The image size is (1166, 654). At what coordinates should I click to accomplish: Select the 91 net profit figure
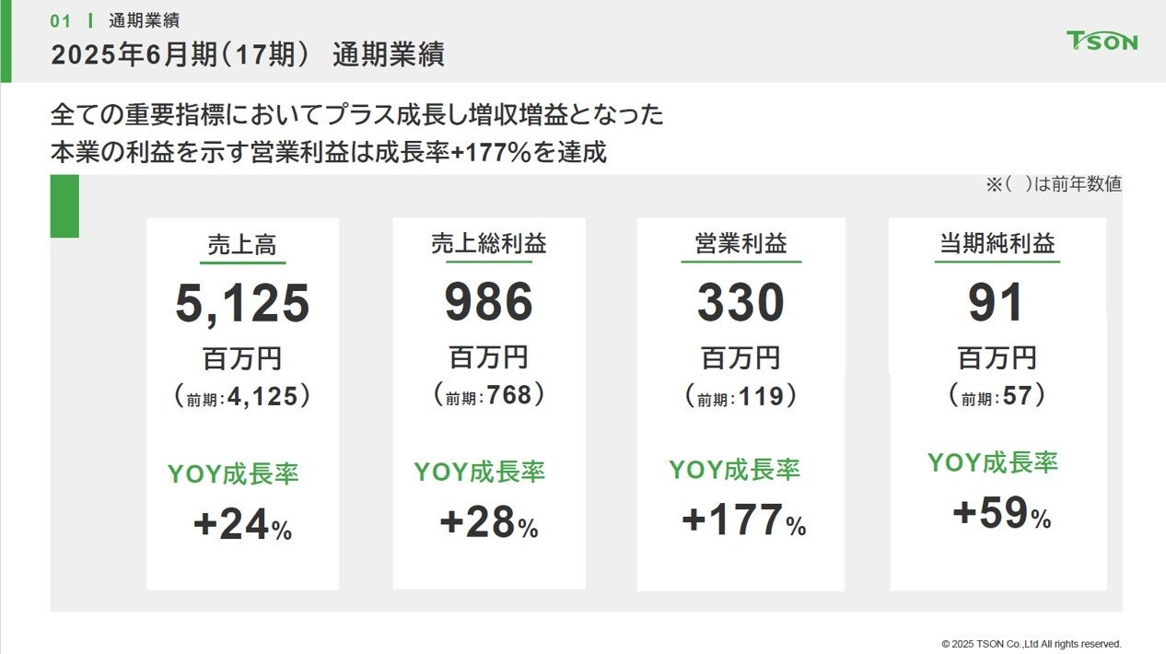click(997, 303)
